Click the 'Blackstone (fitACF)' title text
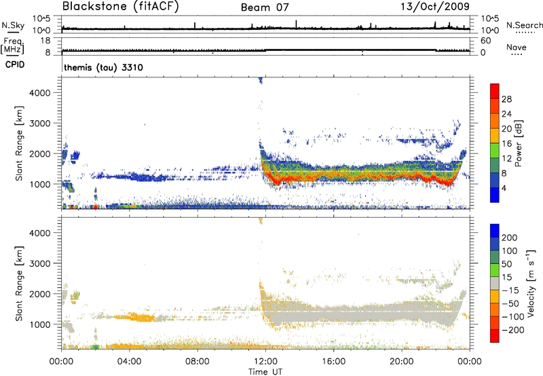The width and height of the screenshot is (543, 376). pyautogui.click(x=120, y=6)
